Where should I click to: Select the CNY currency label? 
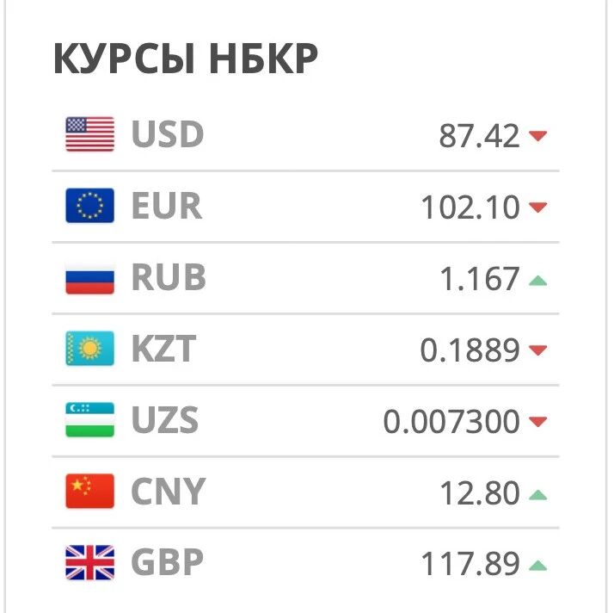click(169, 491)
